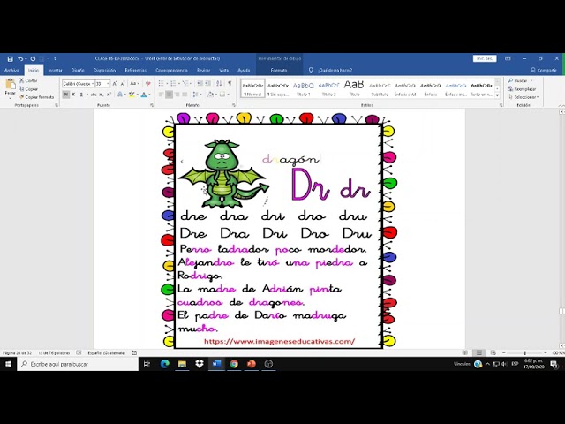Open PowerPoint from the taskbar
The image size is (565, 424).
(x=251, y=364)
